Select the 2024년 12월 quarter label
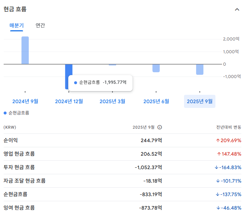 click(69, 101)
